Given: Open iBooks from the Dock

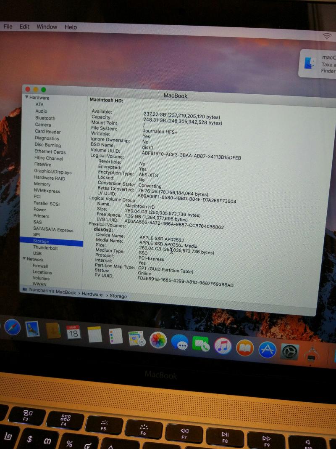Looking at the screenshot, I should point(245,348).
